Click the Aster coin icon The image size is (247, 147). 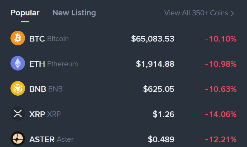coord(17,139)
